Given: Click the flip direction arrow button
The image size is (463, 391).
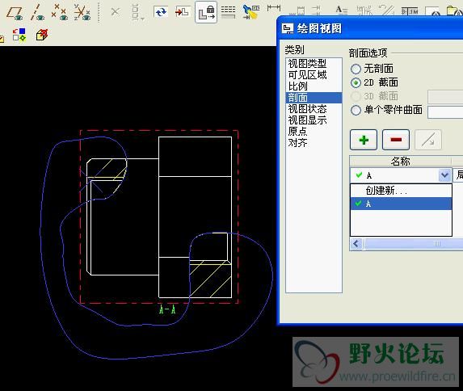Looking at the screenshot, I should coord(428,140).
